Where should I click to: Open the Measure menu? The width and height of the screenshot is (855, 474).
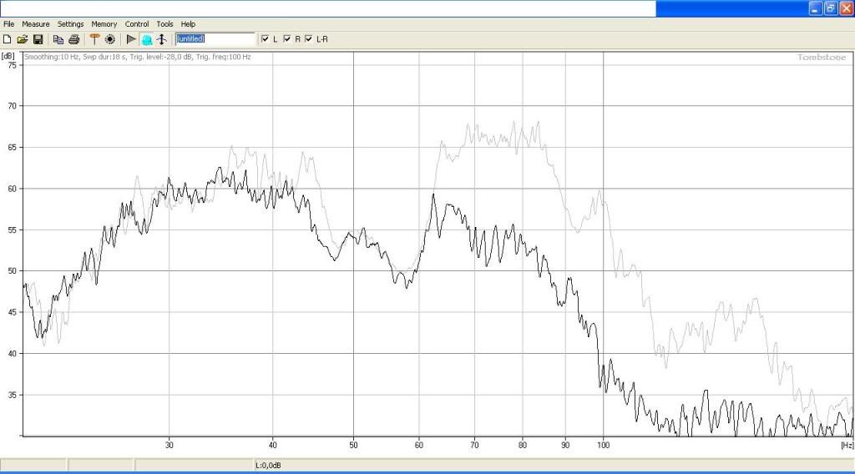(x=36, y=24)
